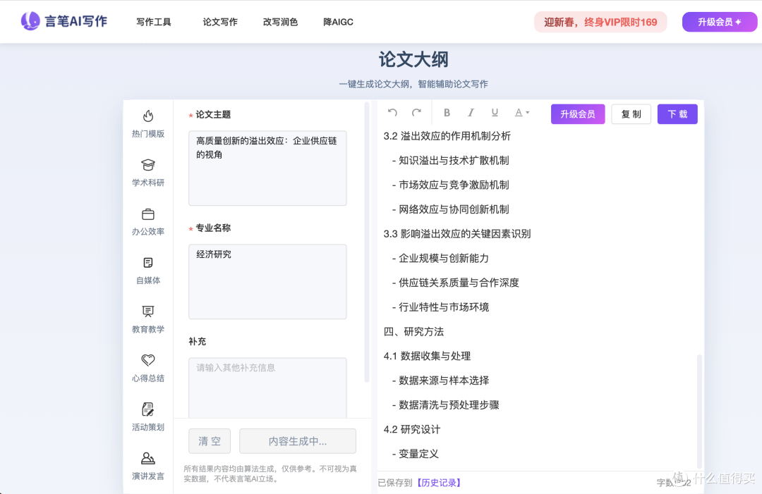This screenshot has width=762, height=494.
Task: Clear the form with 清空 button
Action: (210, 441)
